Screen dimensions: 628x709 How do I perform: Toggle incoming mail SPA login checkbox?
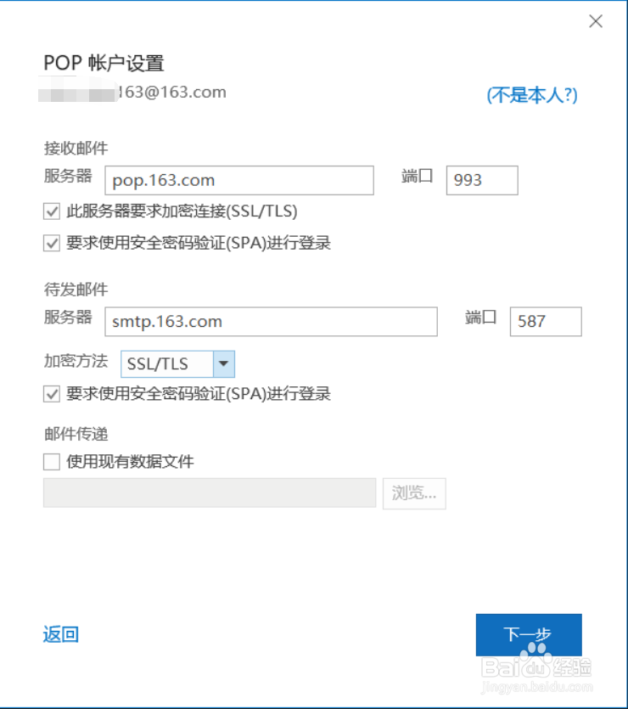click(52, 244)
